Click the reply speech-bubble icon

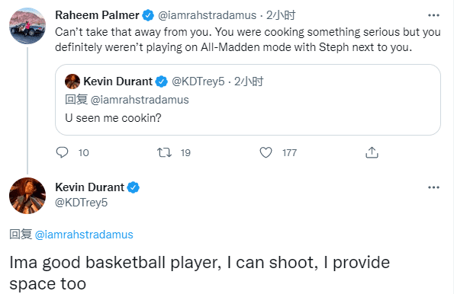(x=62, y=152)
